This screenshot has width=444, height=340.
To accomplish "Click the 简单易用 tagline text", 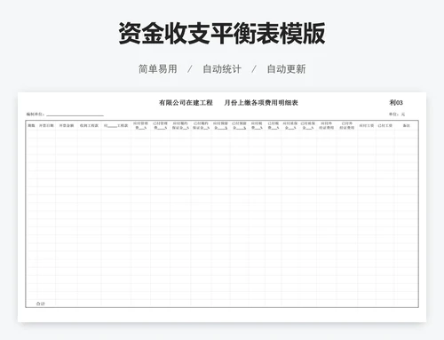I will pyautogui.click(x=158, y=69).
